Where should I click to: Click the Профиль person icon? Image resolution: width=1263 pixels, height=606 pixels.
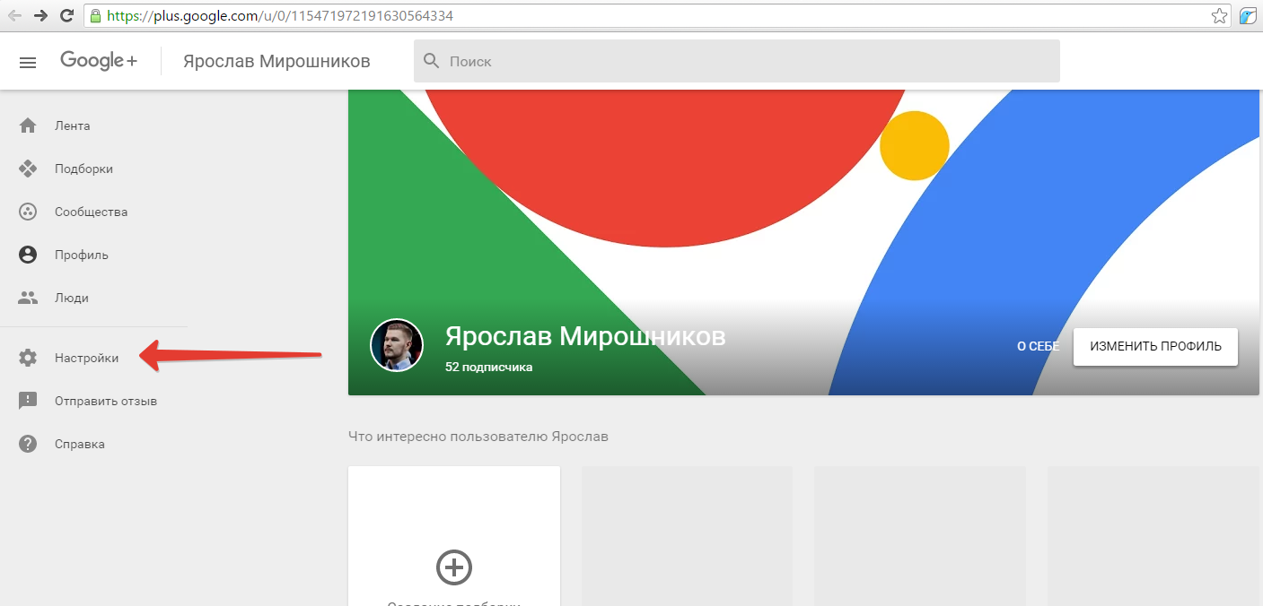tap(28, 255)
